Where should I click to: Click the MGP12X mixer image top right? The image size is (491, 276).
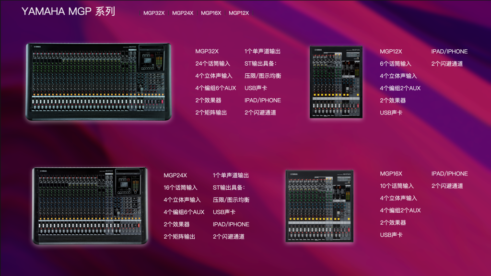(336, 81)
